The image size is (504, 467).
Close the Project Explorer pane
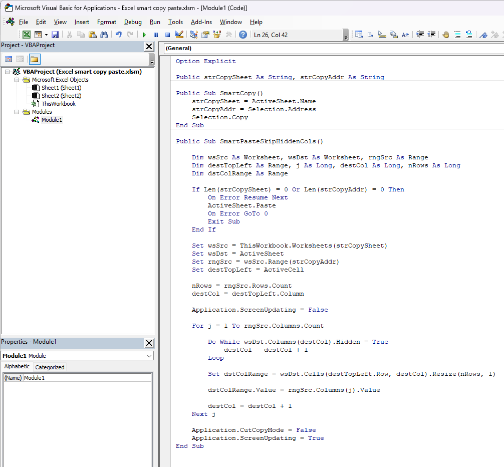149,46
